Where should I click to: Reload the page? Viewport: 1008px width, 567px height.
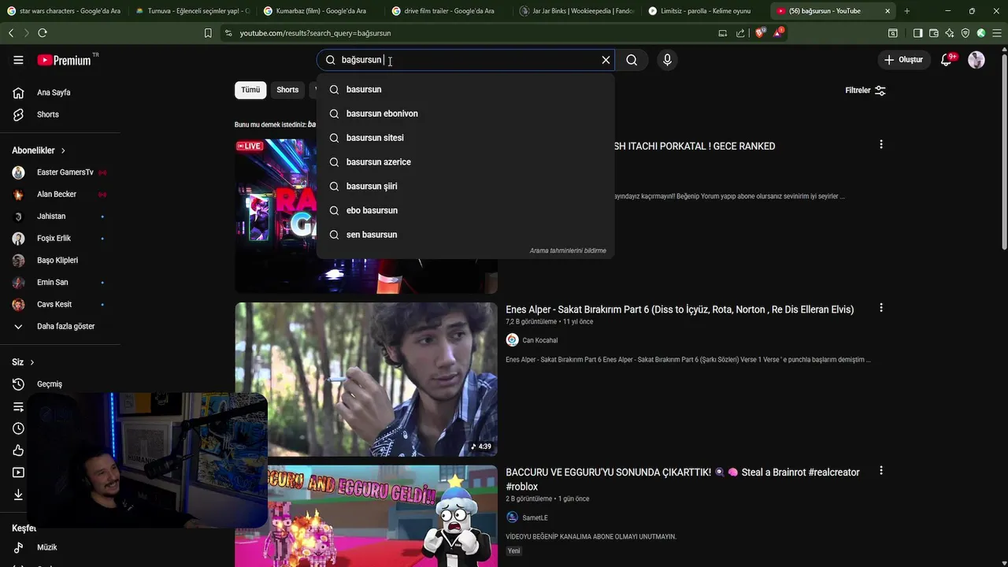click(43, 33)
